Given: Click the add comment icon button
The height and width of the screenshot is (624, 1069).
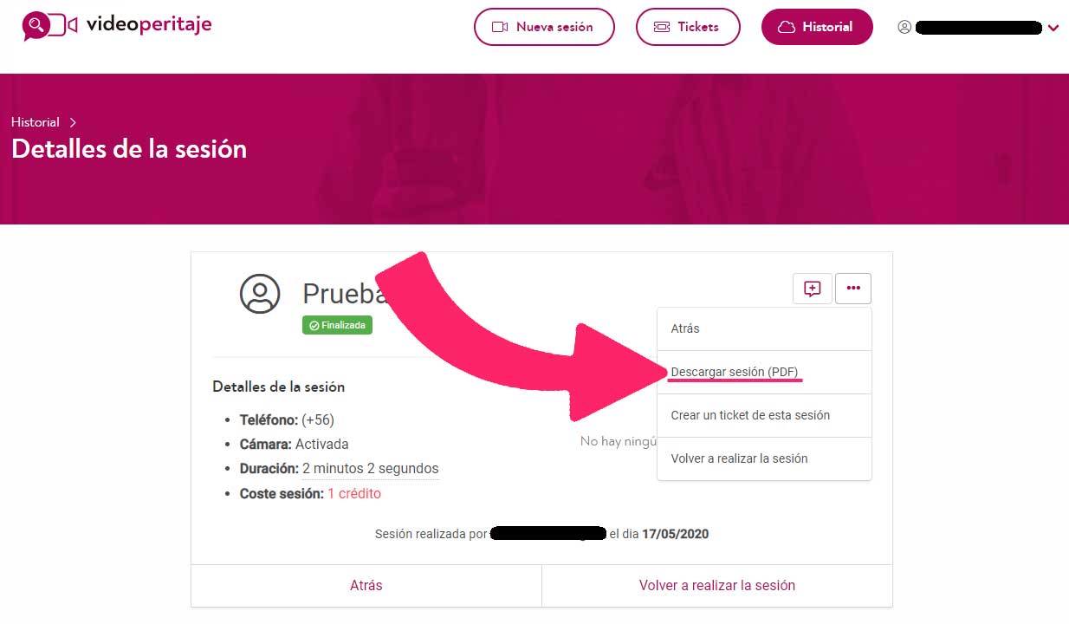Looking at the screenshot, I should [813, 289].
